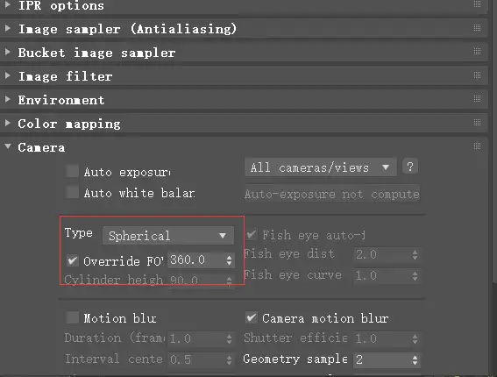The image size is (497, 377).
Task: Open All cameras/views dropdown
Action: [x=320, y=167]
